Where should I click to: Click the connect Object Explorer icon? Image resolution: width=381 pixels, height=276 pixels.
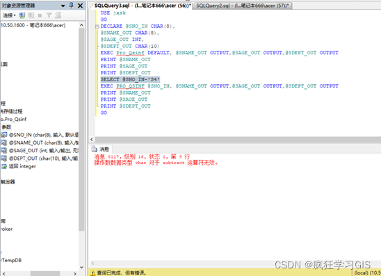[x=22, y=15]
